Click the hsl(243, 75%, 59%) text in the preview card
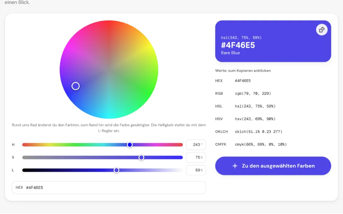This screenshot has width=343, height=214. coord(241,37)
